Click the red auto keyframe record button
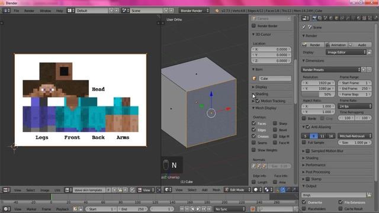This screenshot has height=213, width=379. (x=253, y=209)
